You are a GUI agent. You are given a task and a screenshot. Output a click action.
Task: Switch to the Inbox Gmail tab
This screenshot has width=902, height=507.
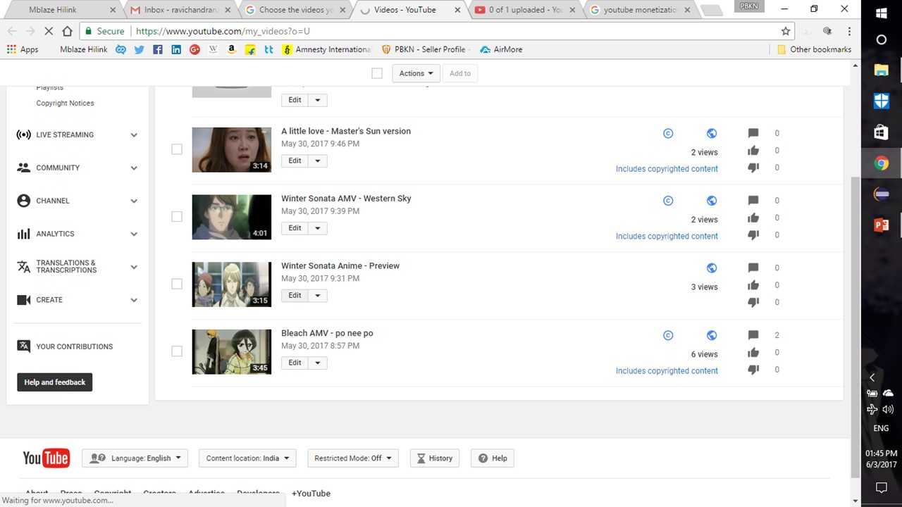179,10
